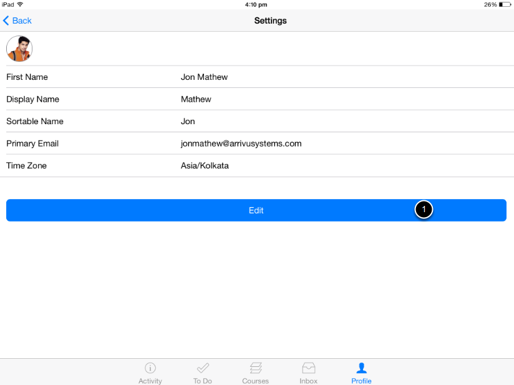The image size is (514, 385).
Task: Tap the Back text link
Action: pyautogui.click(x=22, y=21)
